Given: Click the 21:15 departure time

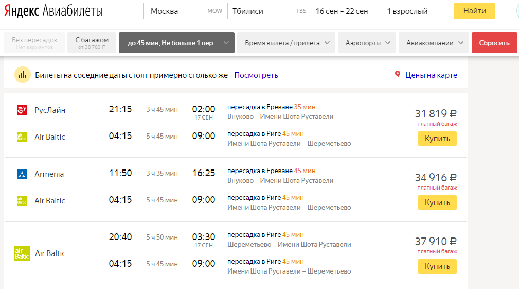Looking at the screenshot, I should click(x=120, y=109).
